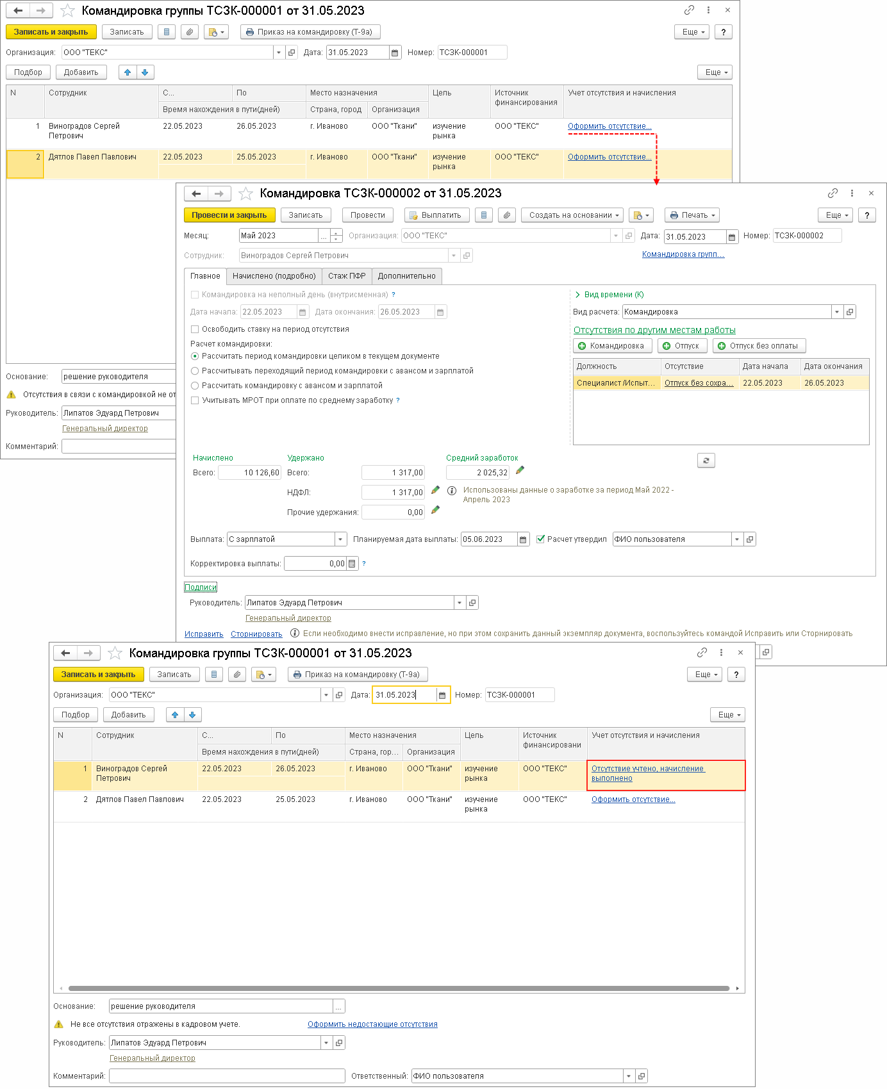
Task: Move row up arrow in top group window
Action: pyautogui.click(x=128, y=72)
